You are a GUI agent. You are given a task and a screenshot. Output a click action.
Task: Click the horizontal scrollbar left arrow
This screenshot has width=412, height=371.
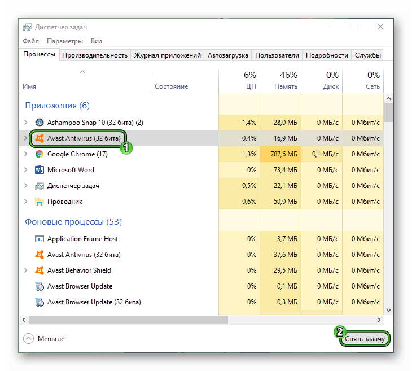[x=24, y=320]
